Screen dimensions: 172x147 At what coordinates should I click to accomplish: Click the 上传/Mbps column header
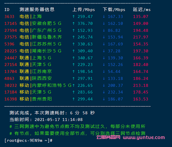coord(84,10)
